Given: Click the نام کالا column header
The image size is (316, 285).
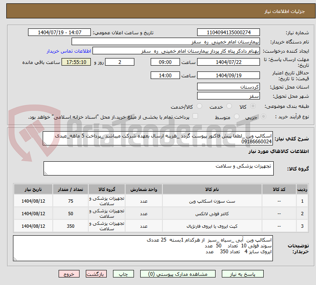Looking at the screenshot, I should coord(212,189).
